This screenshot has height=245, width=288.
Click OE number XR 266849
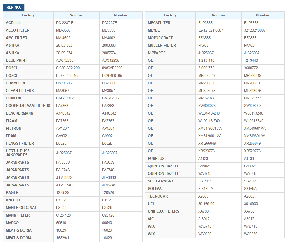point(207,143)
